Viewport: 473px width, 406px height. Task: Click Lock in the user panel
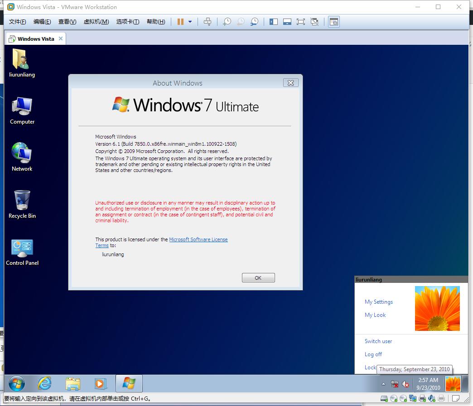pos(370,368)
